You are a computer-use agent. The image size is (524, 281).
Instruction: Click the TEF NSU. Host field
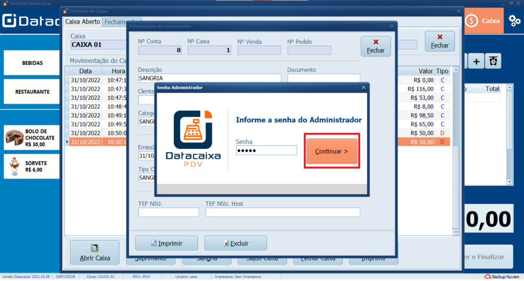[x=282, y=212]
